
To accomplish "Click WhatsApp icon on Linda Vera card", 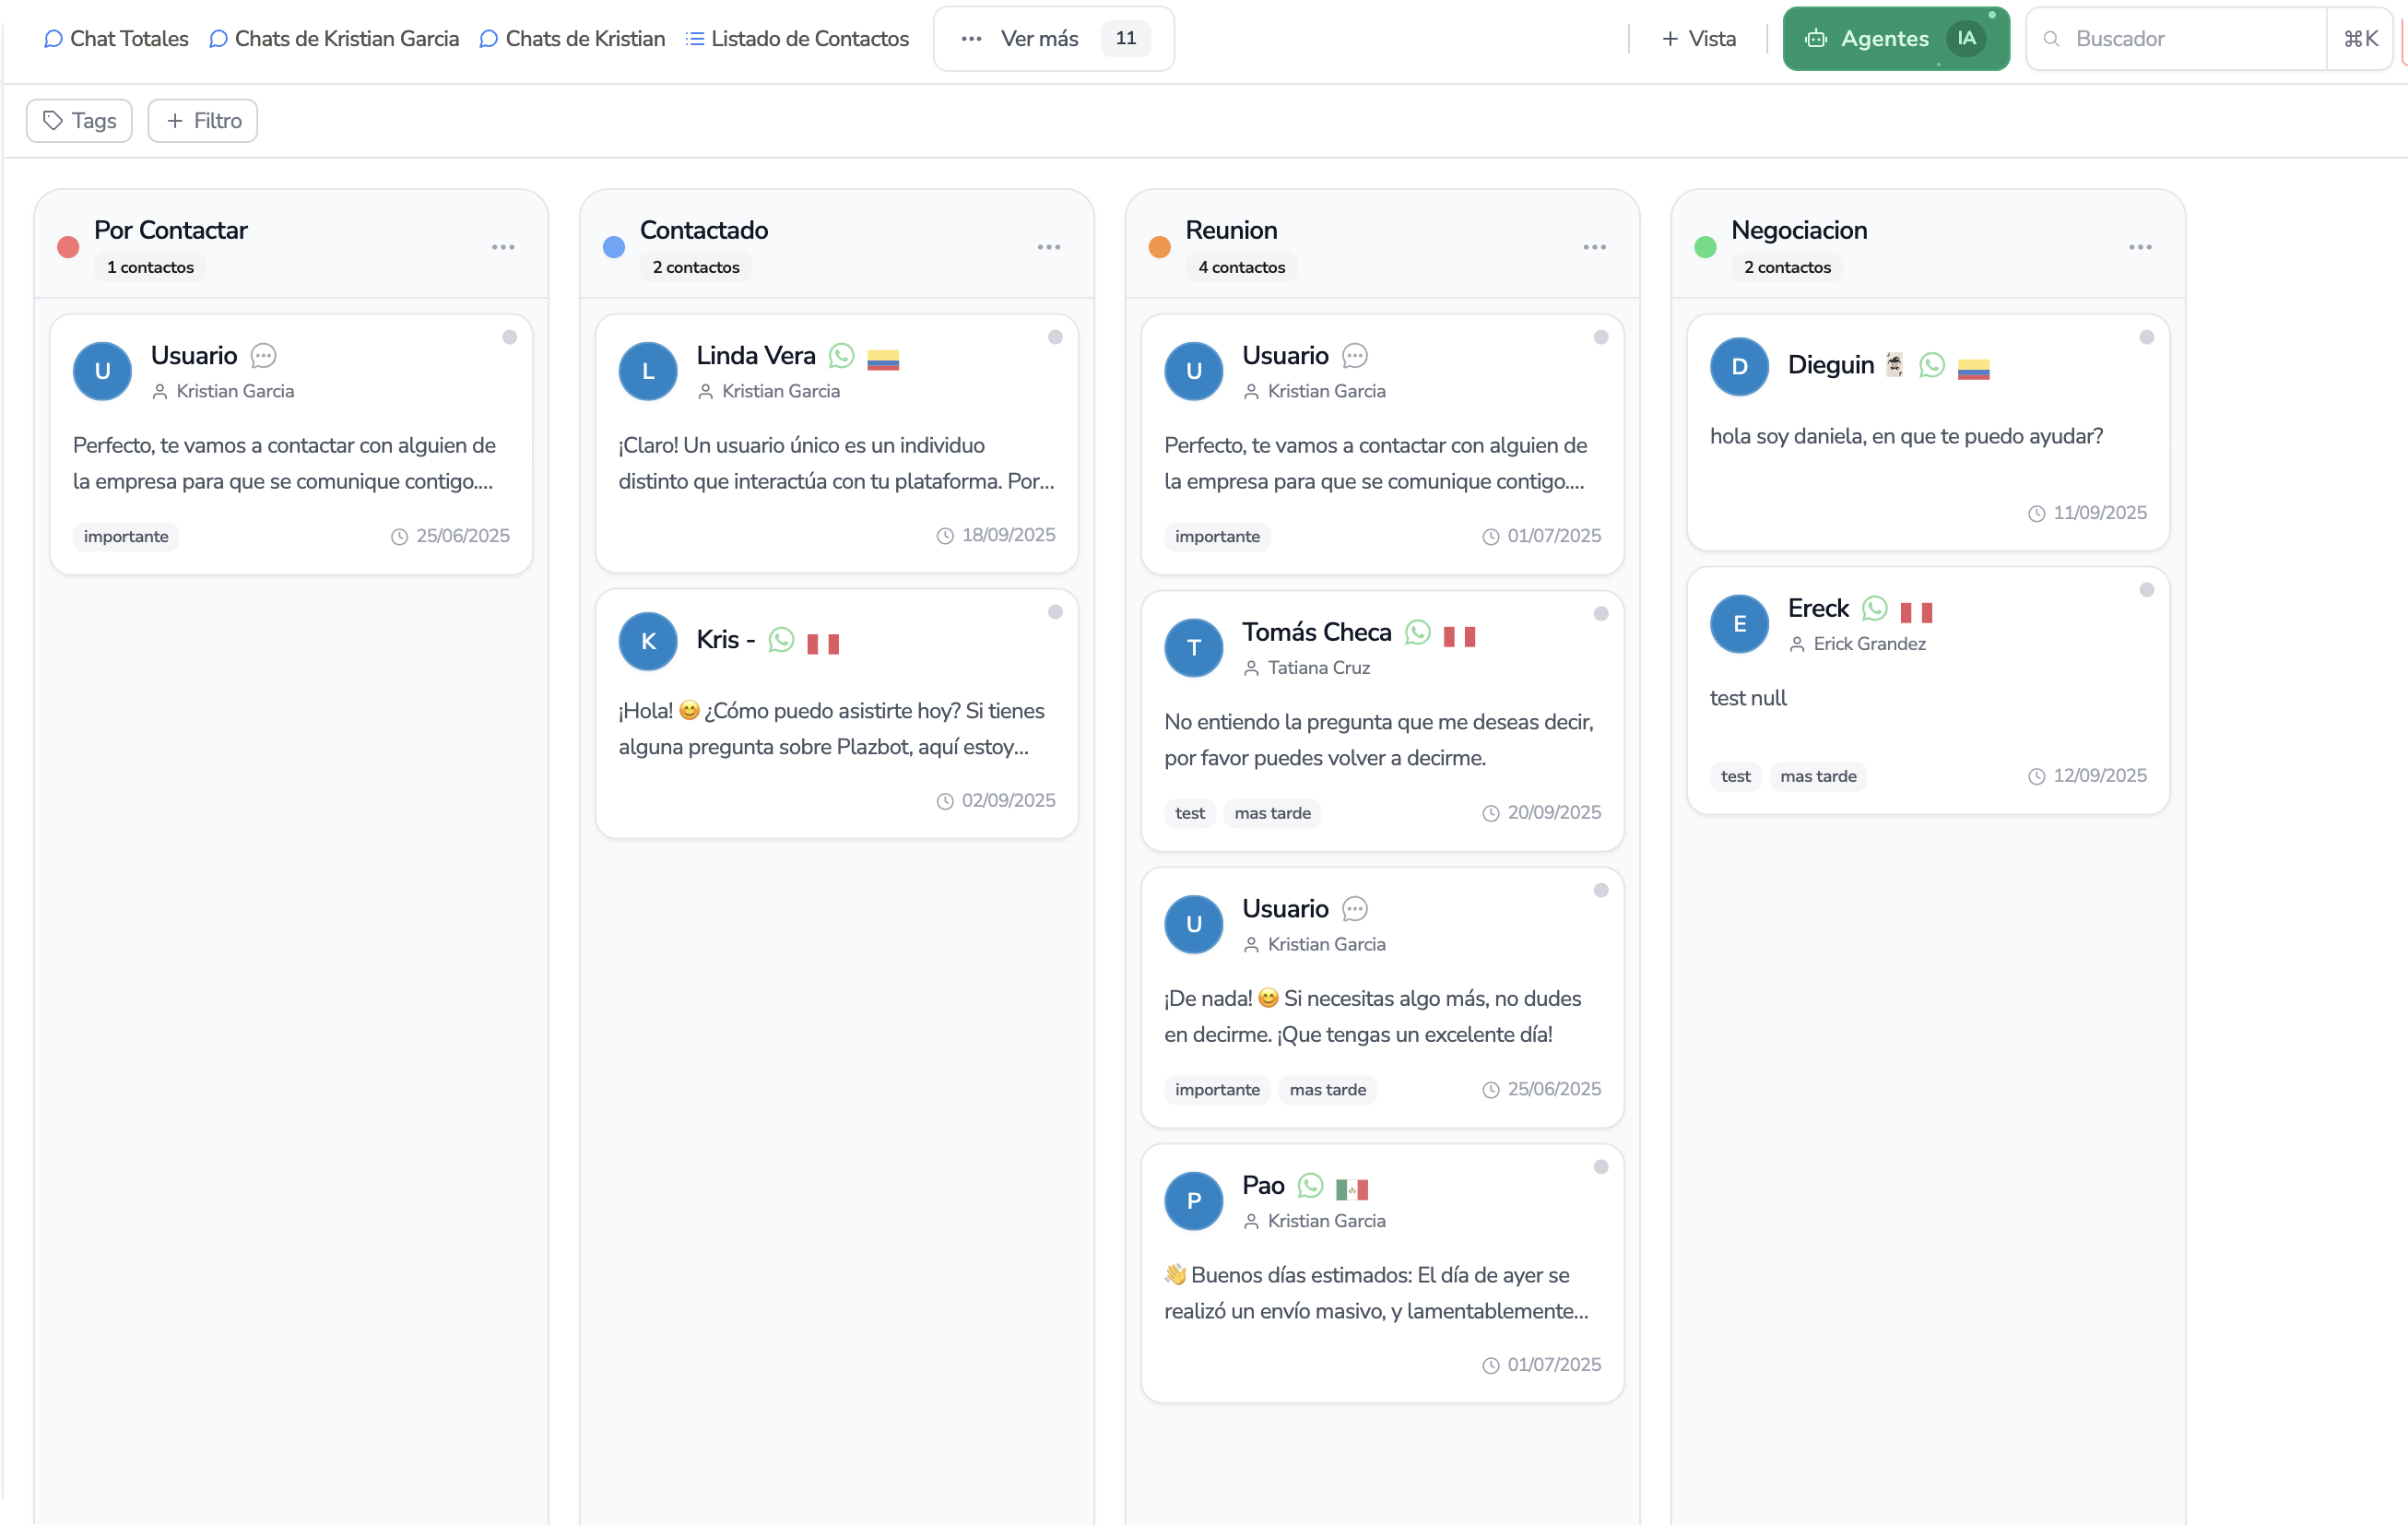I will pyautogui.click(x=842, y=356).
